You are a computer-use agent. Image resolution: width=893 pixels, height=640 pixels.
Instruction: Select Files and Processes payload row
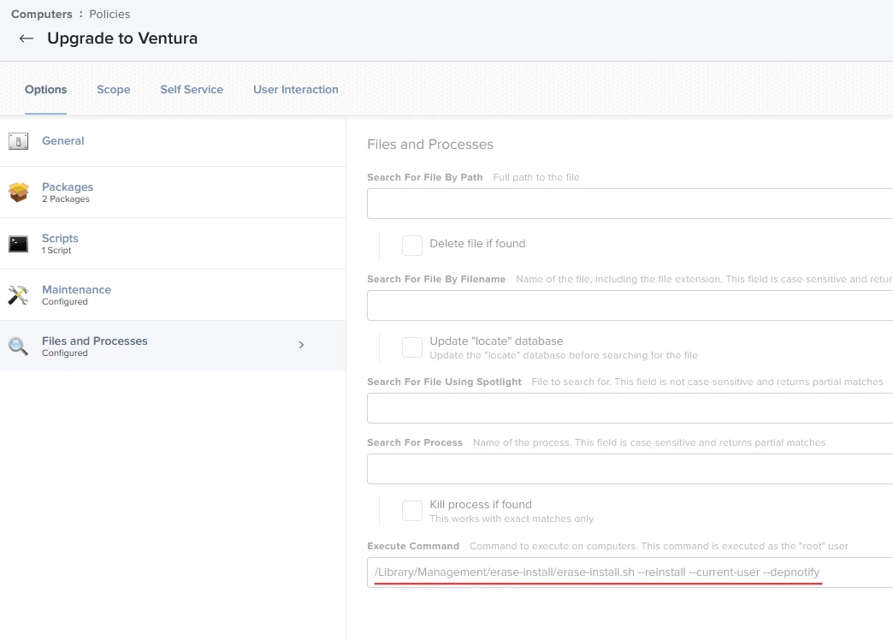(x=173, y=346)
